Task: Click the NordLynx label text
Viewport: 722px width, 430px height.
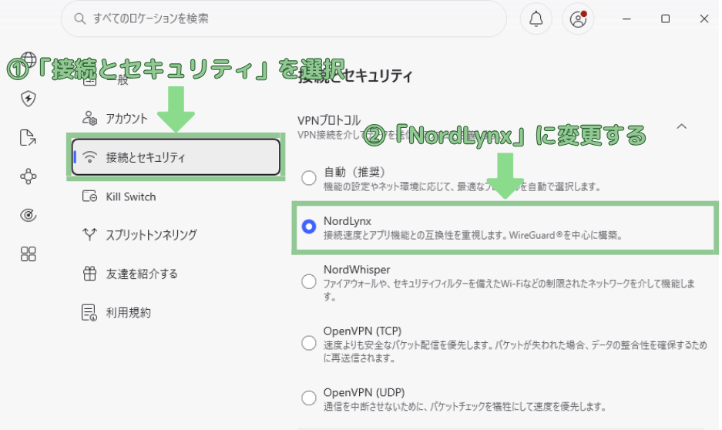Action: coord(348,221)
